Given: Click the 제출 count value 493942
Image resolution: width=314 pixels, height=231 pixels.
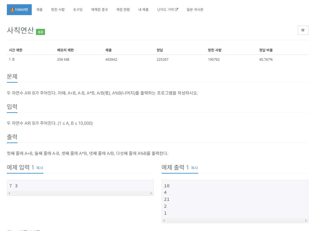Looking at the screenshot, I should (x=111, y=60).
